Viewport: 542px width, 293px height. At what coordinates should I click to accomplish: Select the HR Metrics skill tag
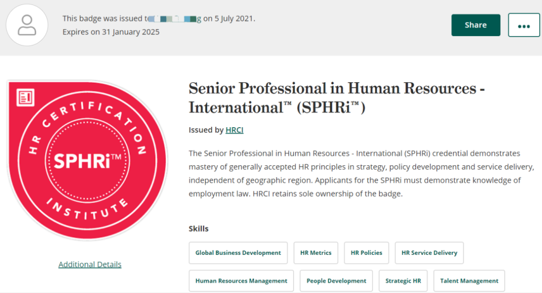tap(316, 253)
